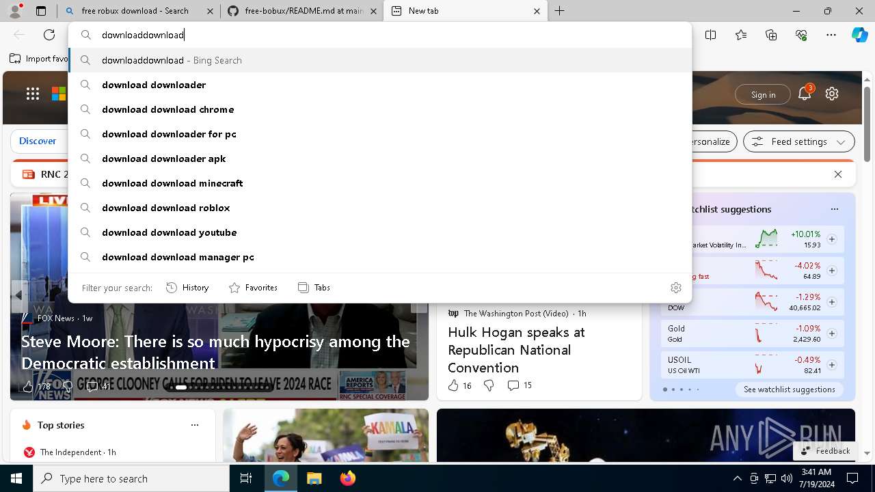This screenshot has width=875, height=492.
Task: Add Market Volatility Index to watchlist
Action: (x=832, y=239)
